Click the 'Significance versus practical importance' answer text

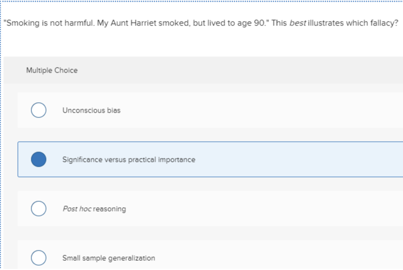tap(129, 160)
